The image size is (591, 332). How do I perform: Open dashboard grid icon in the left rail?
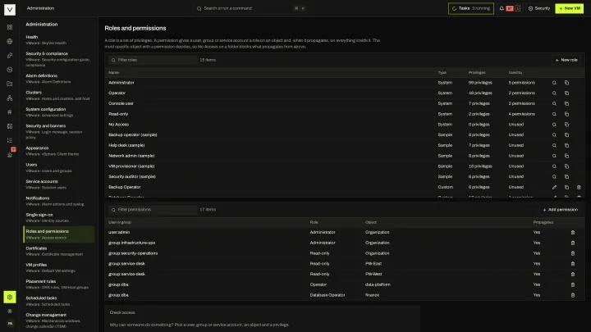pos(10,27)
